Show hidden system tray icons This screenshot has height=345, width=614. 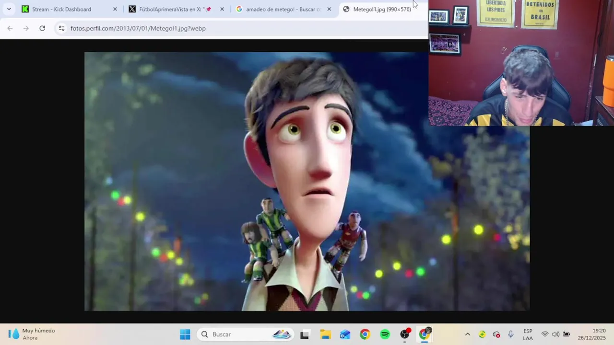[467, 334]
